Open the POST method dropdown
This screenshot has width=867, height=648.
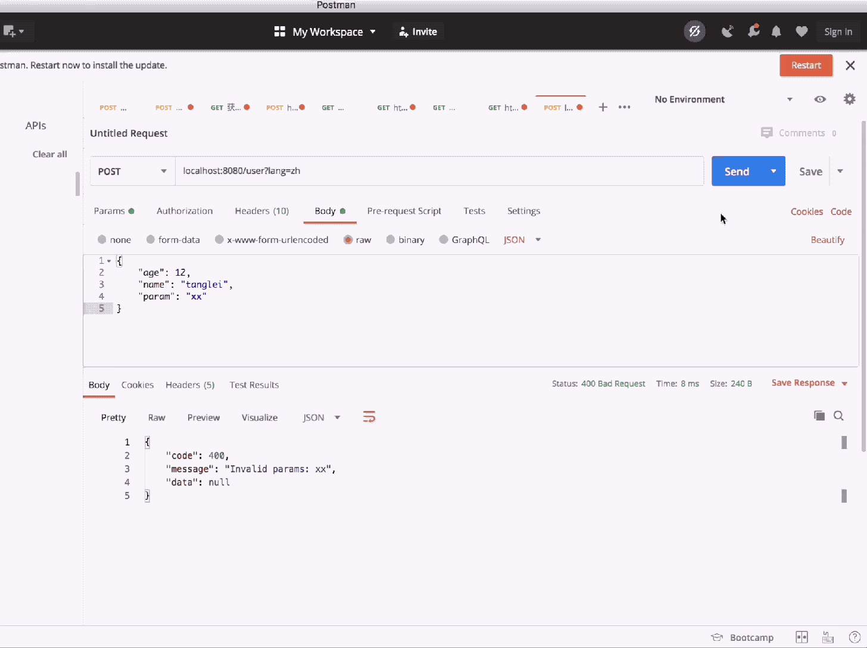coord(132,172)
